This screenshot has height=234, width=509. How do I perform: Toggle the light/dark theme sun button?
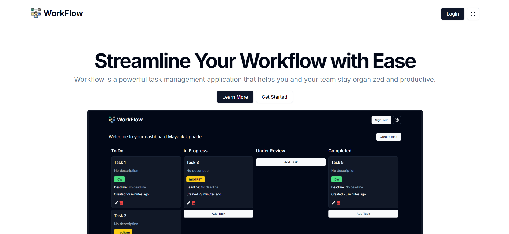tap(473, 14)
